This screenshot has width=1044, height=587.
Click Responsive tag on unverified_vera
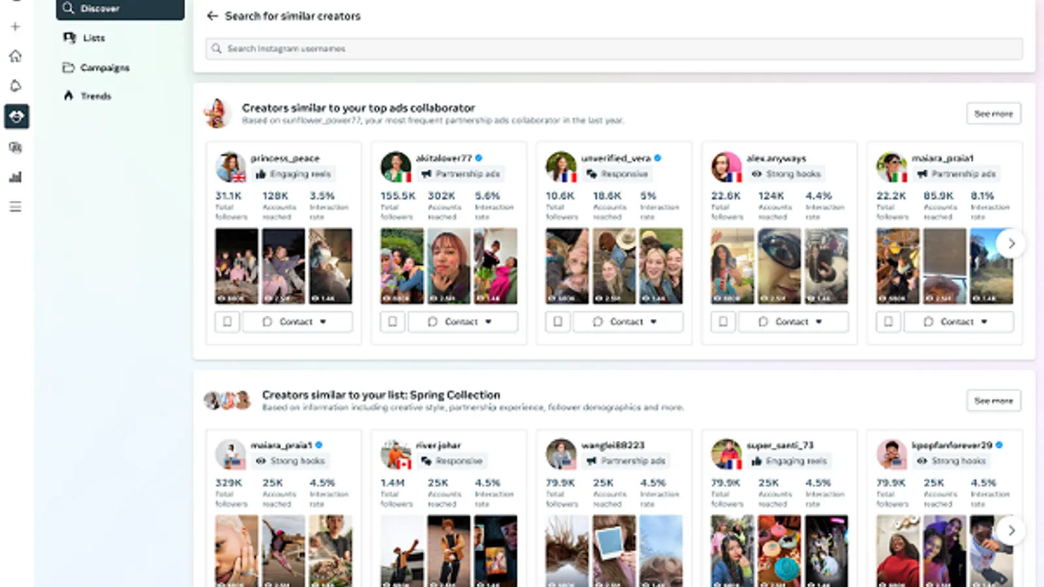(x=617, y=174)
